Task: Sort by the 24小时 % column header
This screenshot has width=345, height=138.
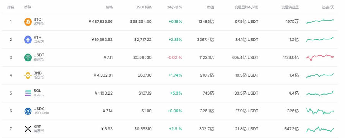Action: pyautogui.click(x=174, y=7)
